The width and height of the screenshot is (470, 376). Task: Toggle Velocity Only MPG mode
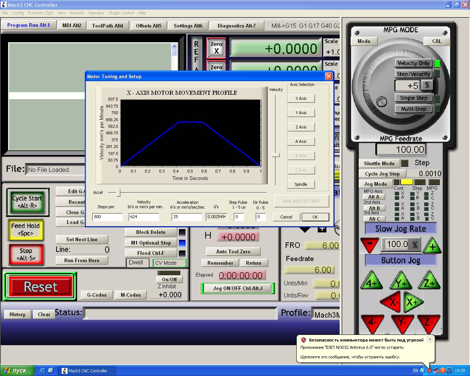click(413, 63)
